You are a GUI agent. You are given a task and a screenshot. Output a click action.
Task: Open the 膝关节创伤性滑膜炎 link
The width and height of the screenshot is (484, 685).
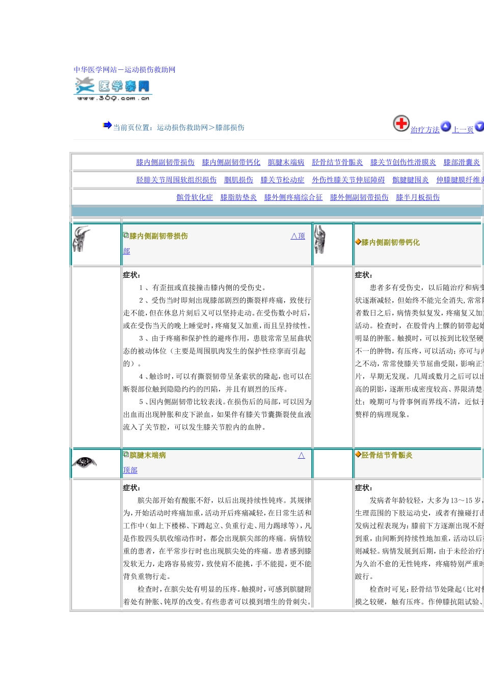(x=403, y=163)
